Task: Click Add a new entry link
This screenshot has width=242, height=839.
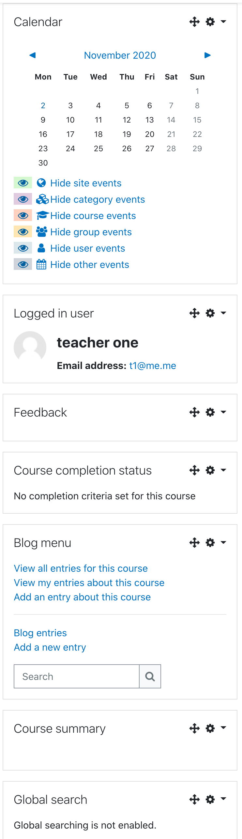Action: [x=50, y=647]
